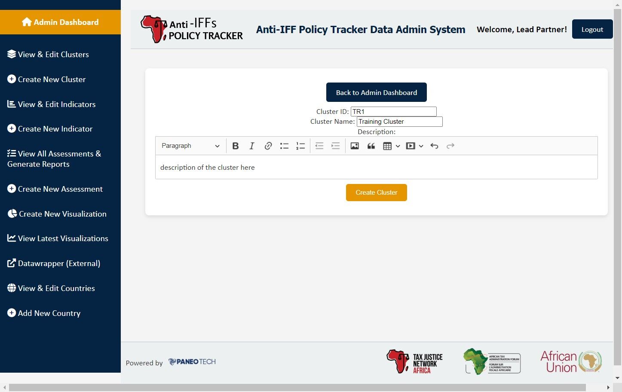
Task: Click the African Union logo
Action: point(571,361)
